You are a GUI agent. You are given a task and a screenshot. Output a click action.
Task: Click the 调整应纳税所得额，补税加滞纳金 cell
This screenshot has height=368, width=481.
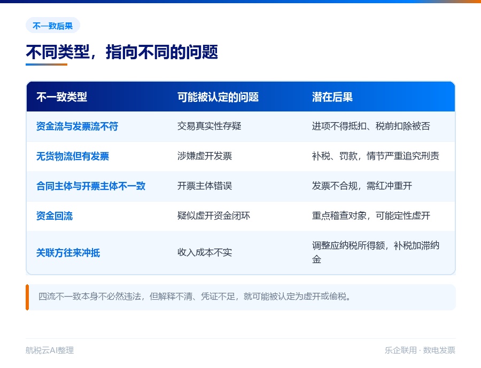pyautogui.click(x=376, y=253)
